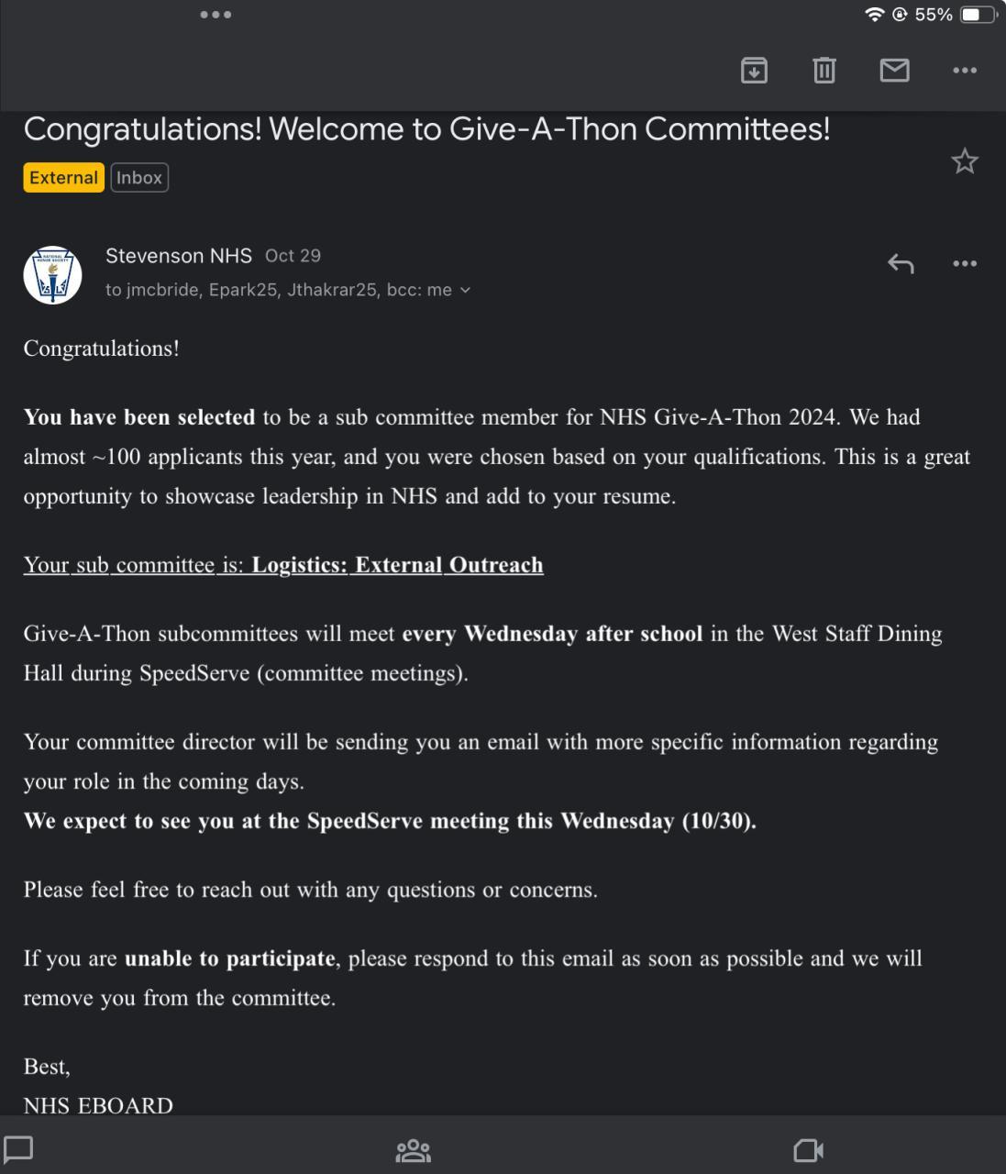Expand the recipient details chevron
This screenshot has height=1174, width=1006.
pos(465,291)
